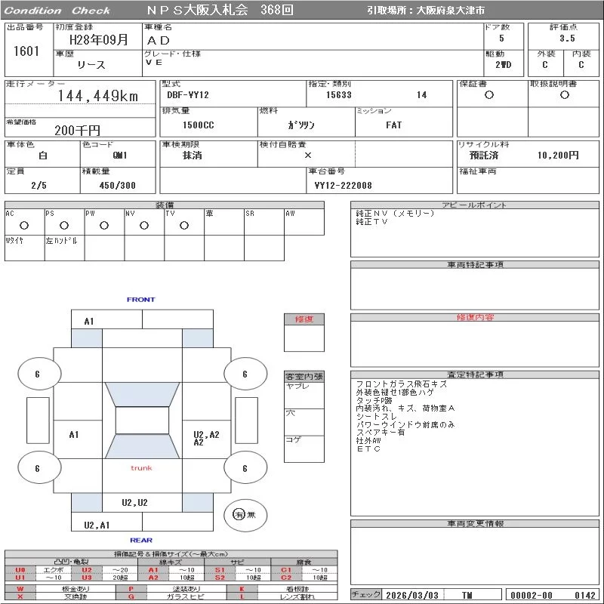Toggle the AC equipment circle
Image resolution: width=604 pixels, height=604 pixels.
click(x=24, y=225)
